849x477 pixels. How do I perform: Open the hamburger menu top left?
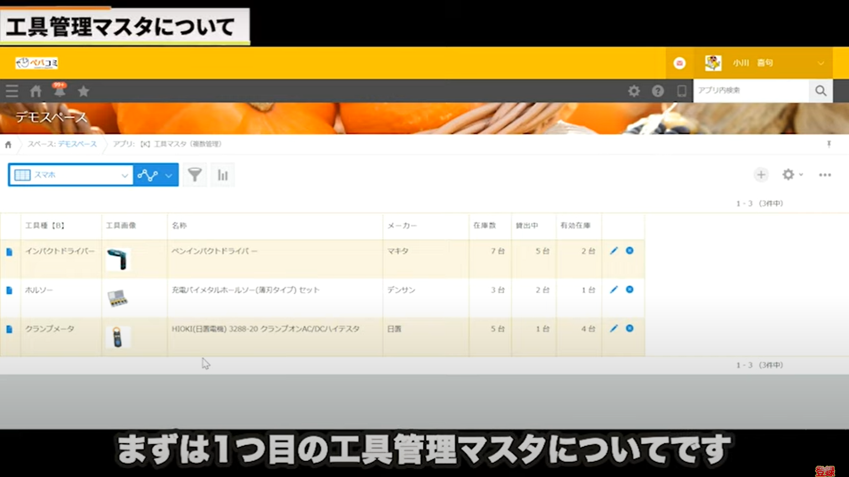tap(12, 91)
